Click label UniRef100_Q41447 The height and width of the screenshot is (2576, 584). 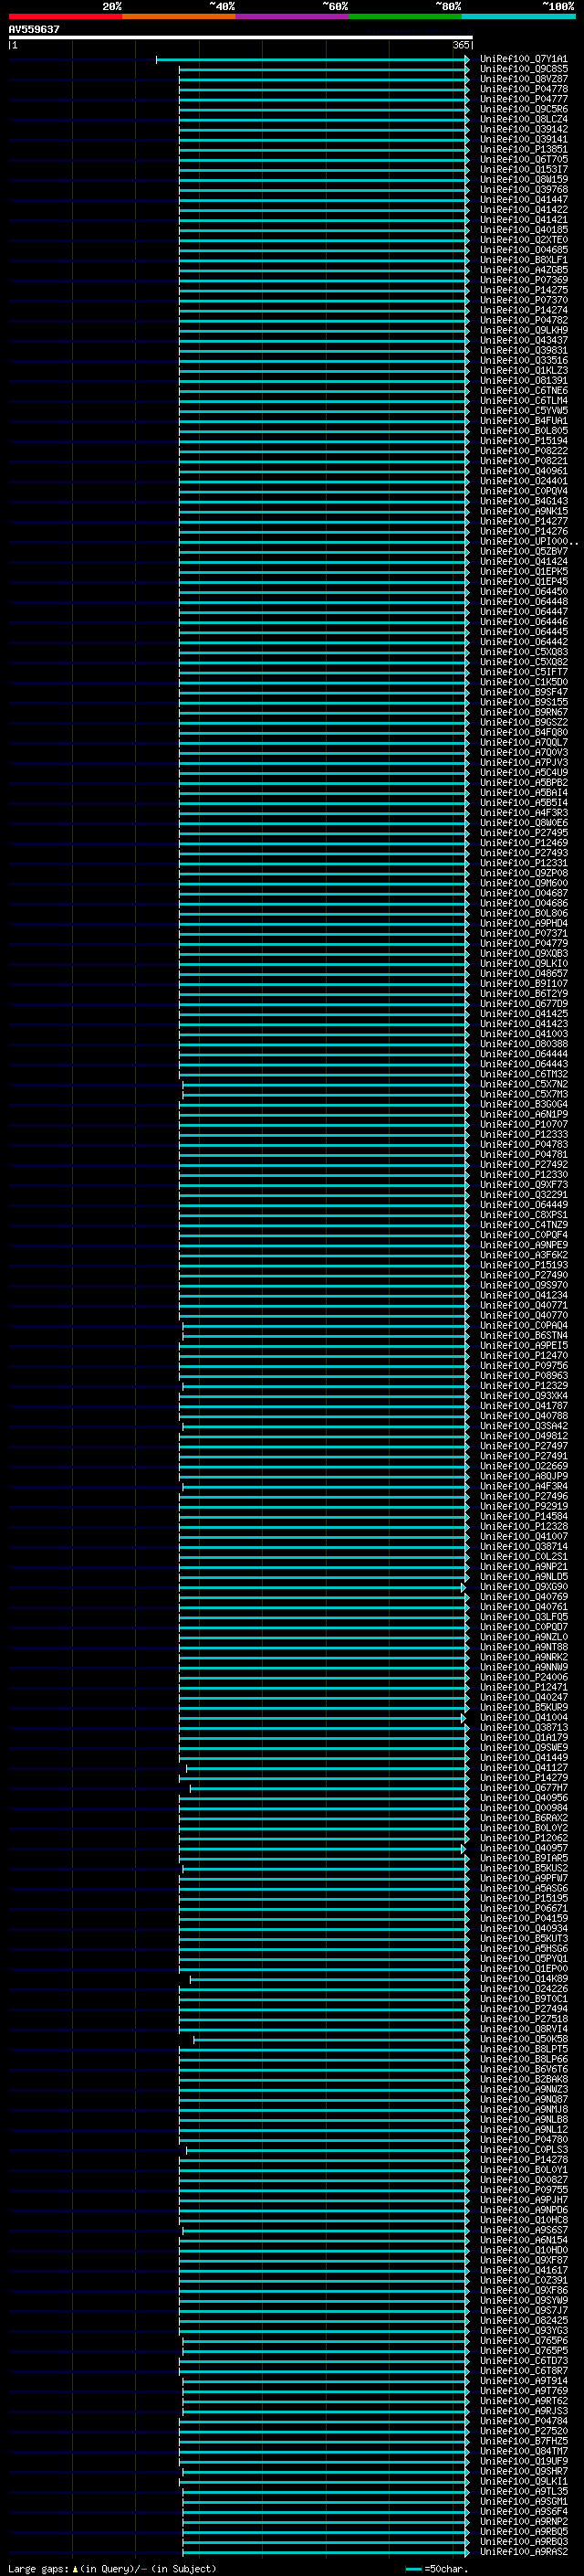coord(523,200)
